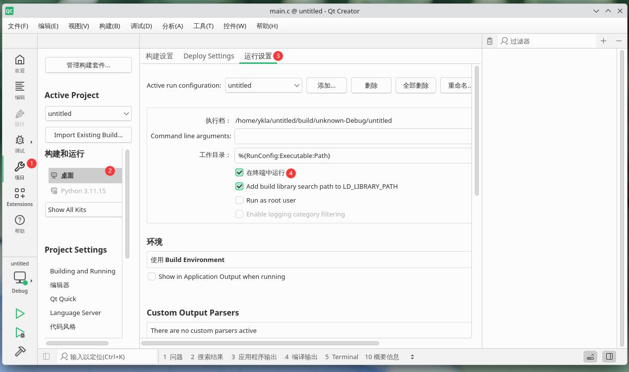Open the 帮助(H) menu
The width and height of the screenshot is (629, 372).
point(267,26)
